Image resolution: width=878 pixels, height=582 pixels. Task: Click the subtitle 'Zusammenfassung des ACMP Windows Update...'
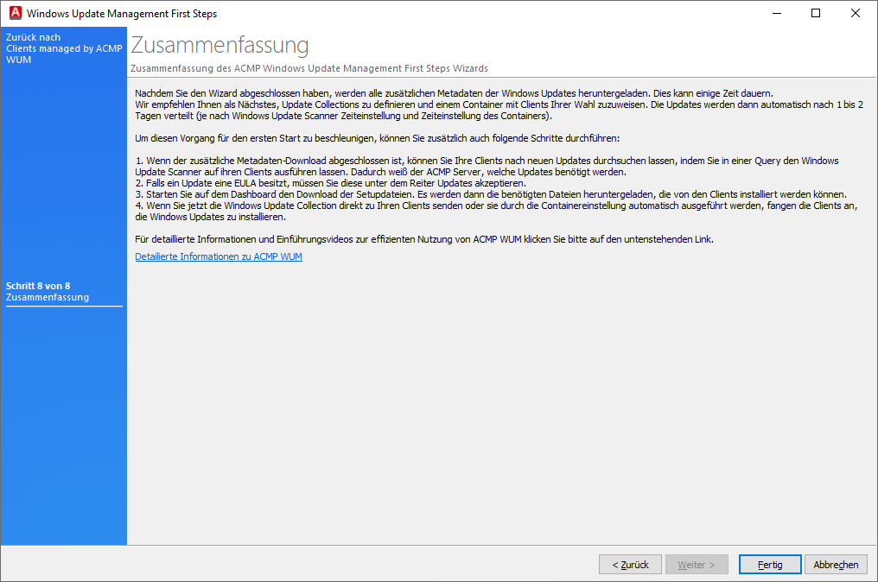click(x=309, y=68)
